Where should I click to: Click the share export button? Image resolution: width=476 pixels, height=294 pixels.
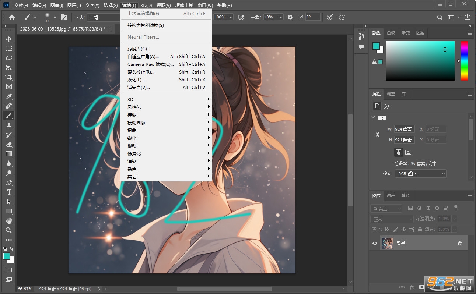click(468, 17)
